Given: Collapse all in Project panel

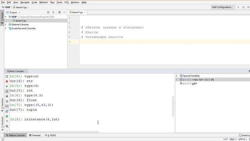Looking at the screenshot, I should [53, 12].
